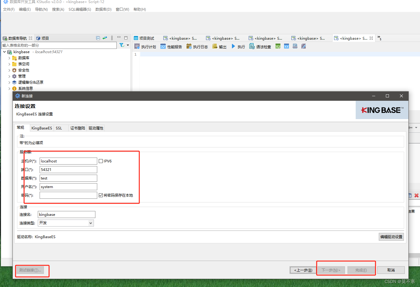
Task: Click the filter funnel icon in navigator
Action: click(x=122, y=45)
